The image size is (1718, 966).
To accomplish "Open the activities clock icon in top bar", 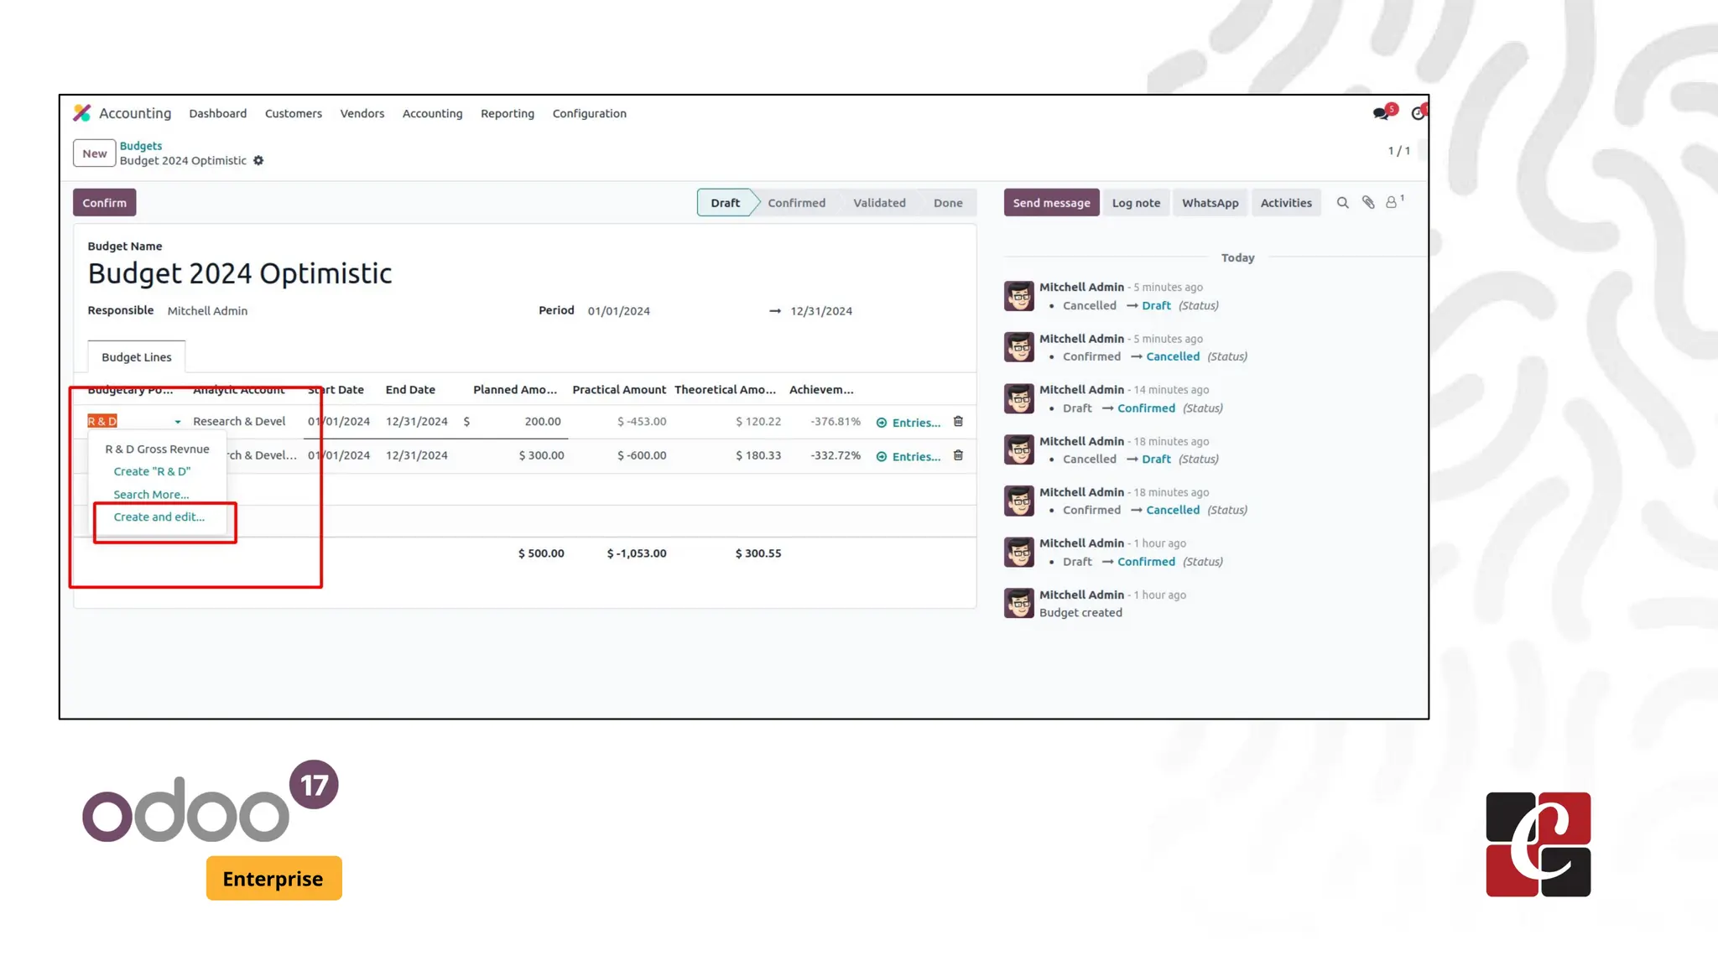I will tap(1418, 113).
